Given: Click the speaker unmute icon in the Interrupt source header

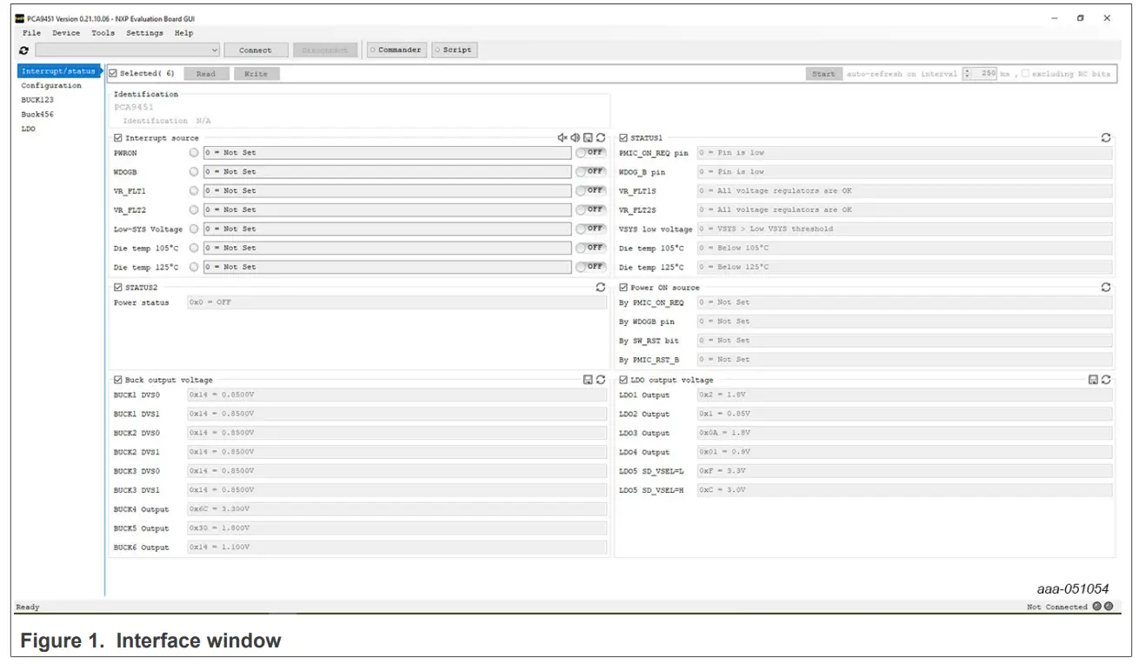Looking at the screenshot, I should [576, 138].
